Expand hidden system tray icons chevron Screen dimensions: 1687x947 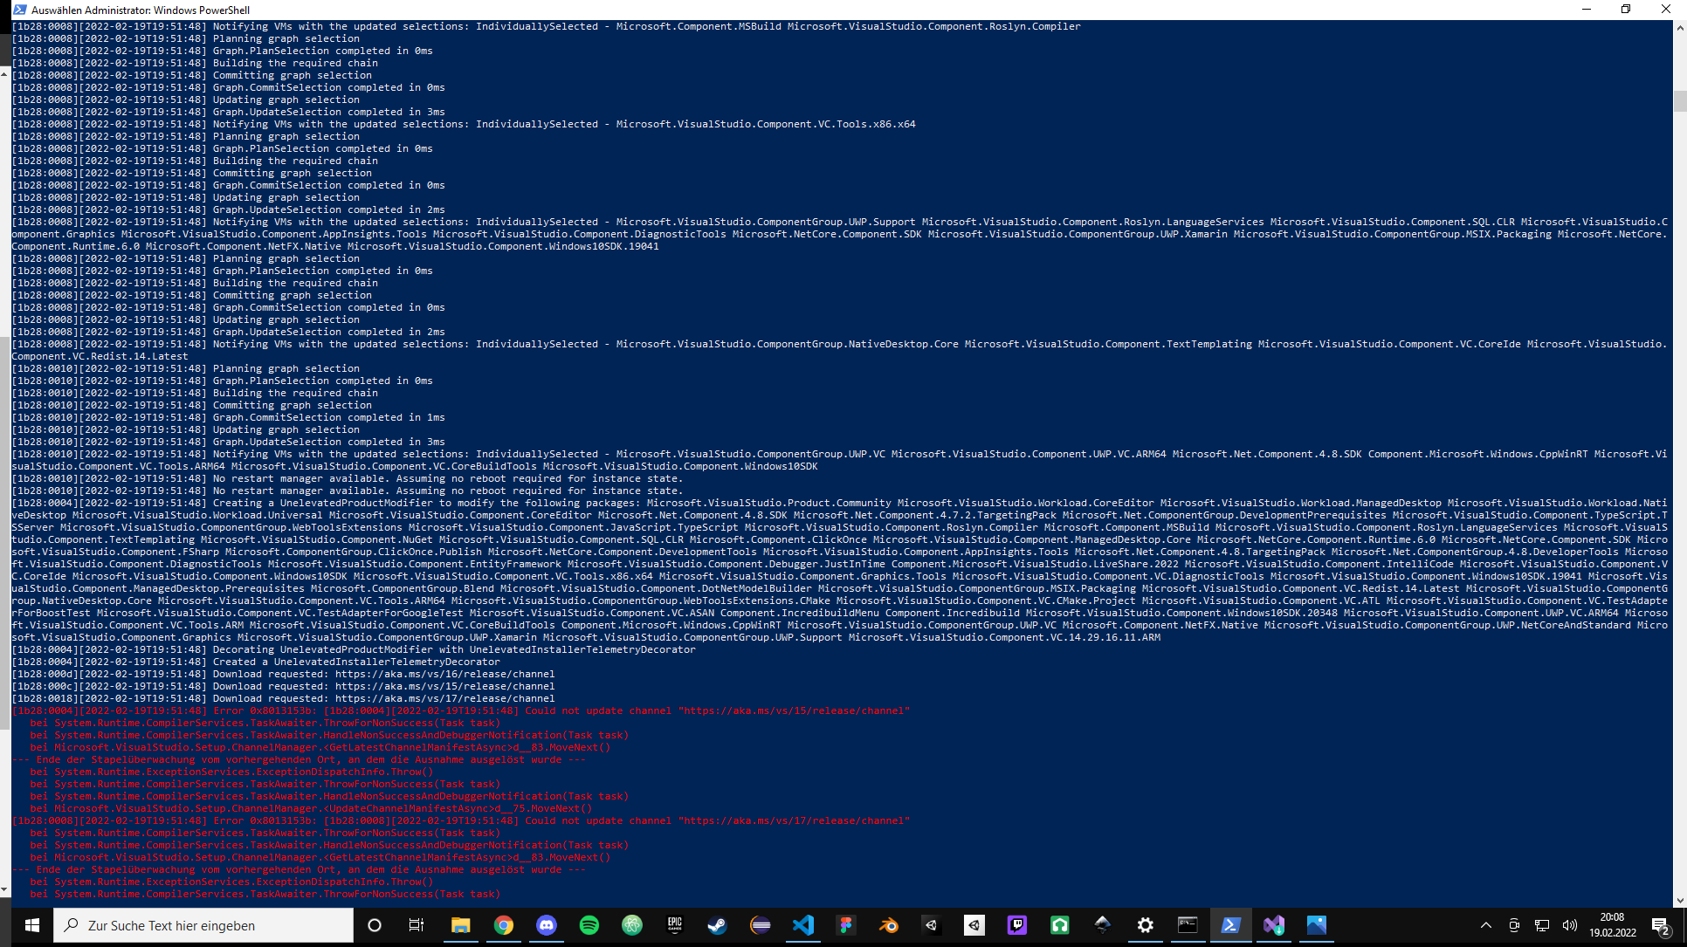(x=1486, y=925)
